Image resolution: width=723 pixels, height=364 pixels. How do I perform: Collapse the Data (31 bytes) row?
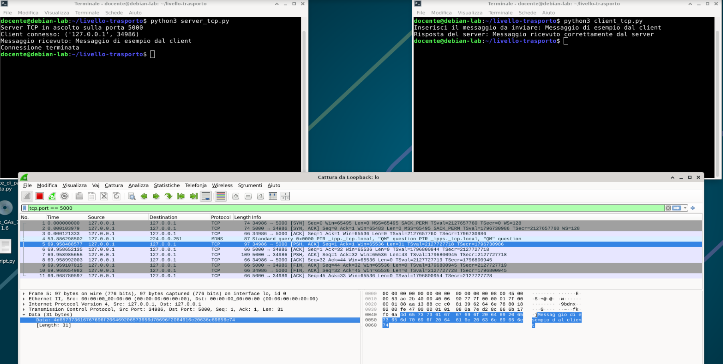(24, 314)
